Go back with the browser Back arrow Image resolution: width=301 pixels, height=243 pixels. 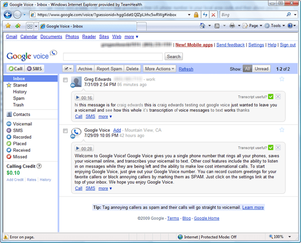[8, 15]
